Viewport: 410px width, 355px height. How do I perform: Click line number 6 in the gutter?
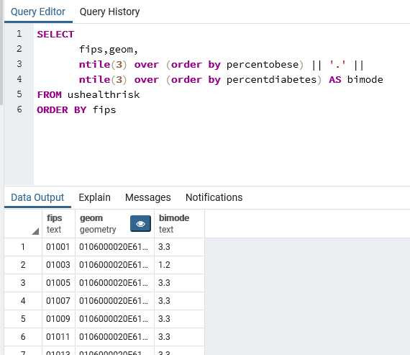point(19,109)
